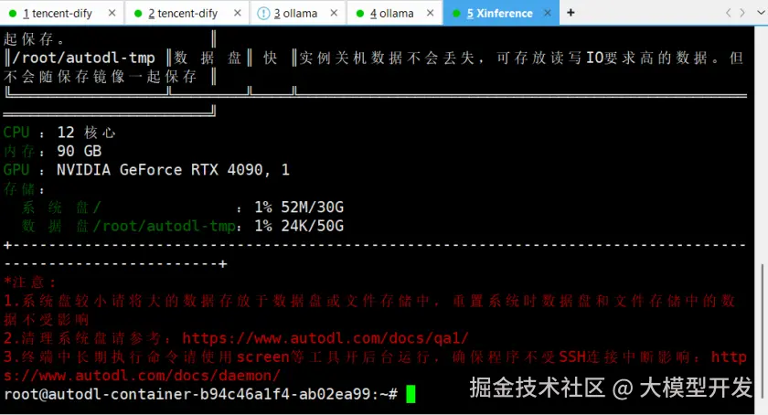Click the green status dot on 1 tencent-dify

coord(13,14)
